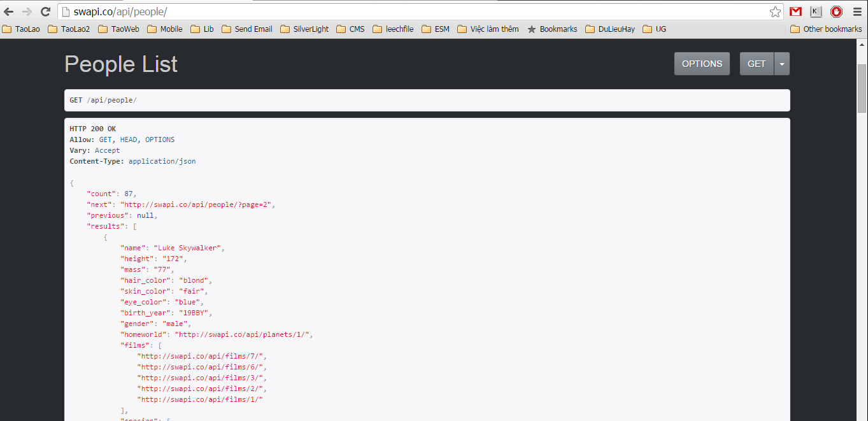
Task: Click the red adblock extension icon
Action: (836, 11)
